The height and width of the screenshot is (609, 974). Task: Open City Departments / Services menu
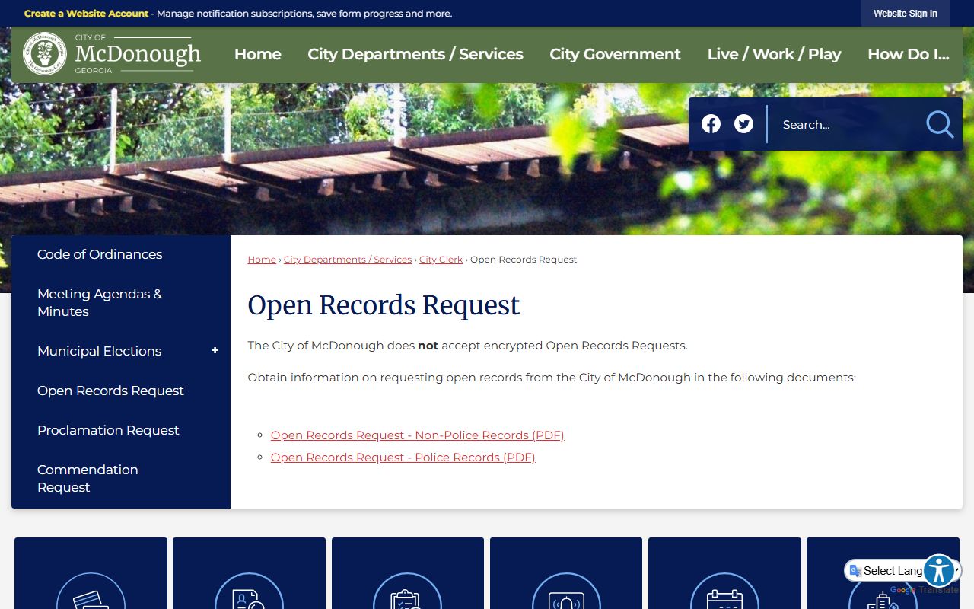[x=415, y=54]
